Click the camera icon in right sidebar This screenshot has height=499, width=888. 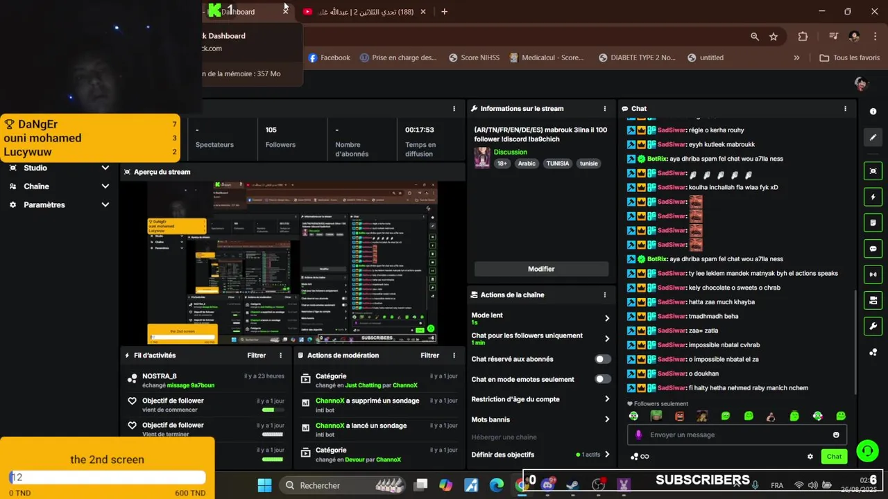click(x=873, y=300)
